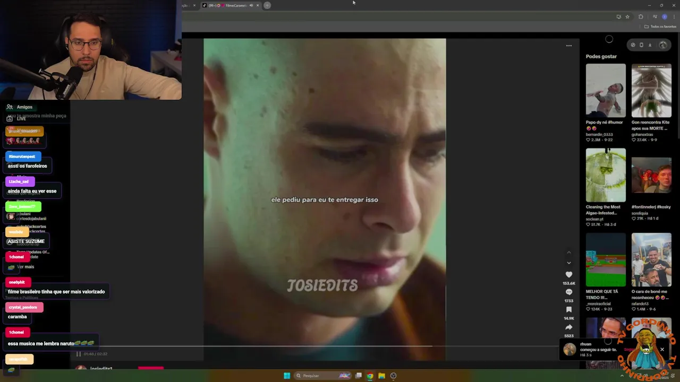Open Chrome three-dot menu
This screenshot has height=382, width=680.
tap(674, 17)
